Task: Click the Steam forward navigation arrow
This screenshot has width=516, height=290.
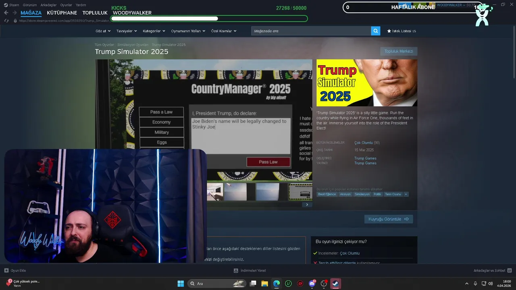Action: (15, 13)
